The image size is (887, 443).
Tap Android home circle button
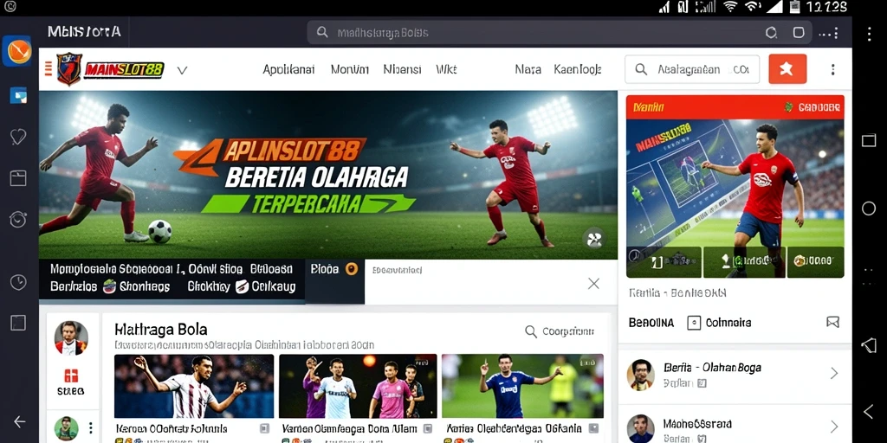869,209
